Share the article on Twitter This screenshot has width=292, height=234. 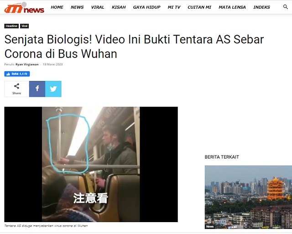click(53, 89)
